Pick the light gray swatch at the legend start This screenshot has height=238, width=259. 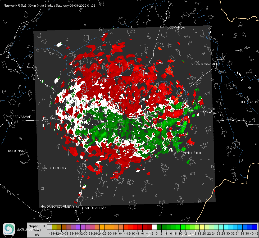point(49,227)
